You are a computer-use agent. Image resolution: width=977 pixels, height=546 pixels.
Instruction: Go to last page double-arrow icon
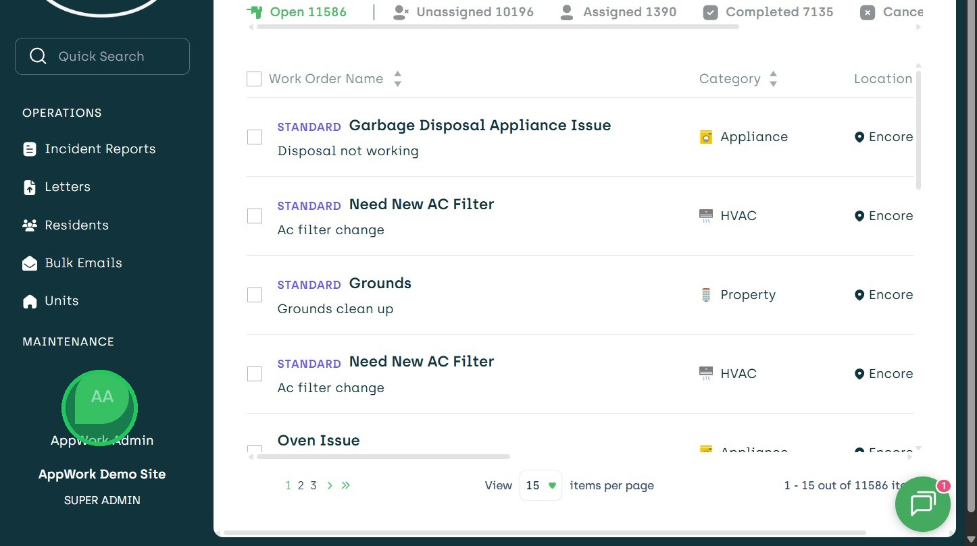click(346, 485)
